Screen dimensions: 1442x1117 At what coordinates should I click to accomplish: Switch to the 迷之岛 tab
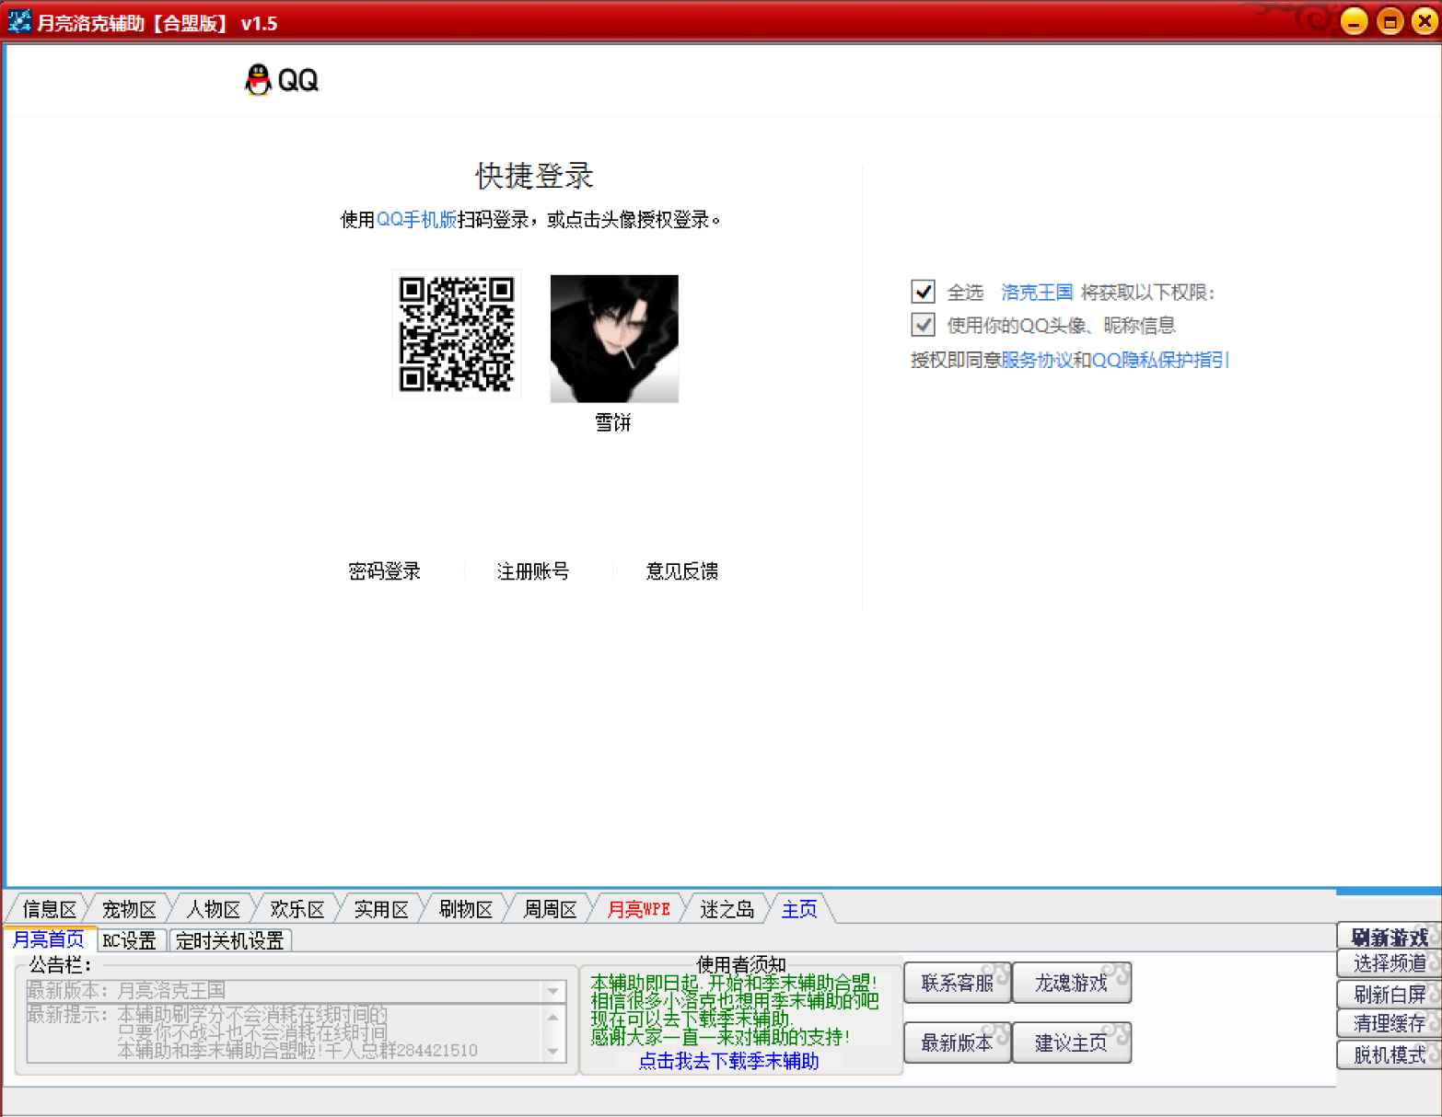[x=726, y=909]
